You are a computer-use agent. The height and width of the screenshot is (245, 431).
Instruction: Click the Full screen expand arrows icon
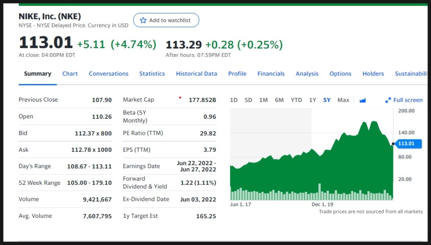click(388, 100)
